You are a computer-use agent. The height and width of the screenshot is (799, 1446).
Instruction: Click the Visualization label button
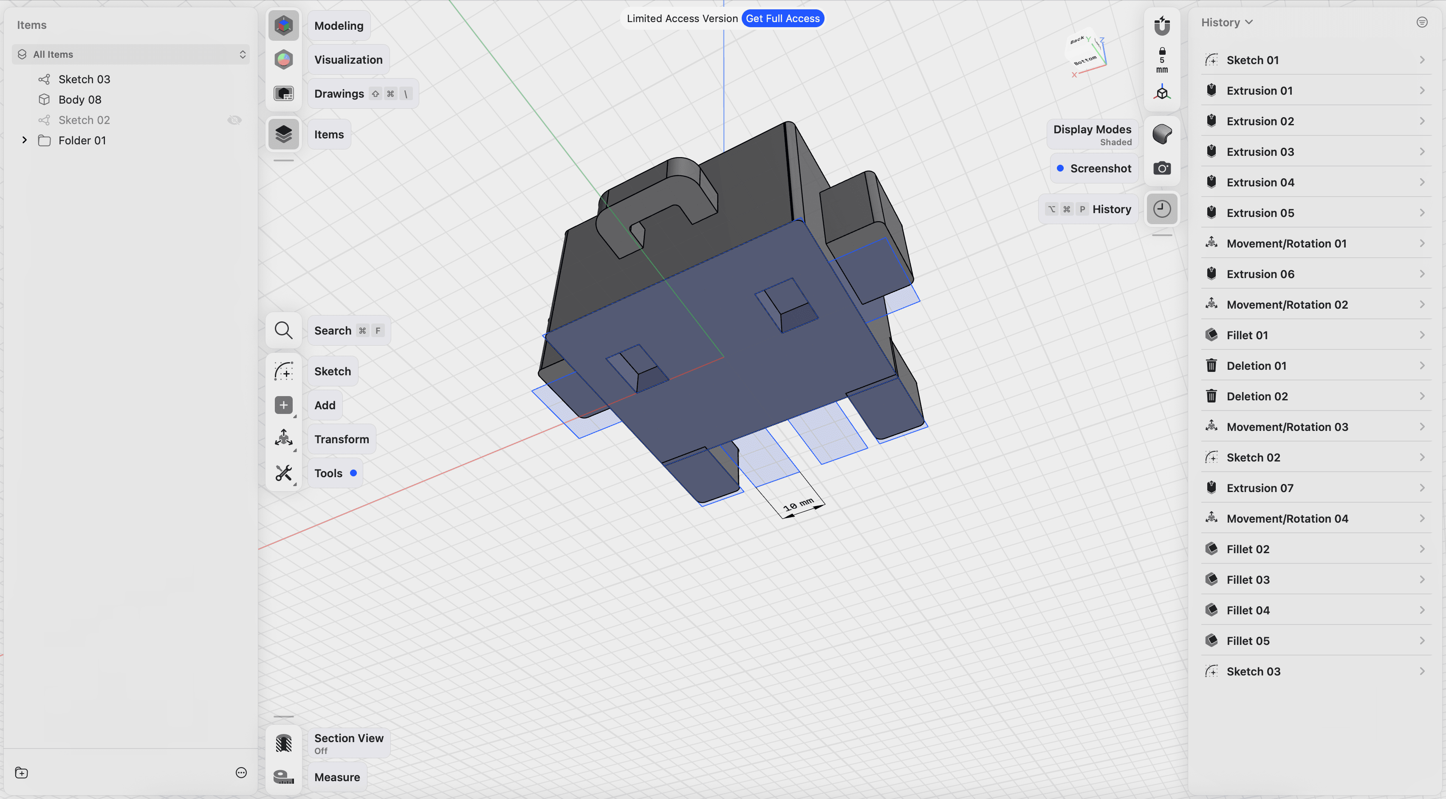click(348, 59)
